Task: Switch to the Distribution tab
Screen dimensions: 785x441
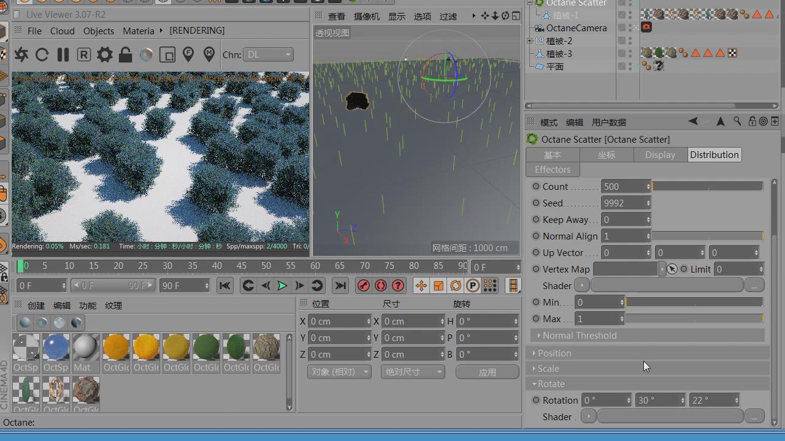Action: tap(714, 155)
